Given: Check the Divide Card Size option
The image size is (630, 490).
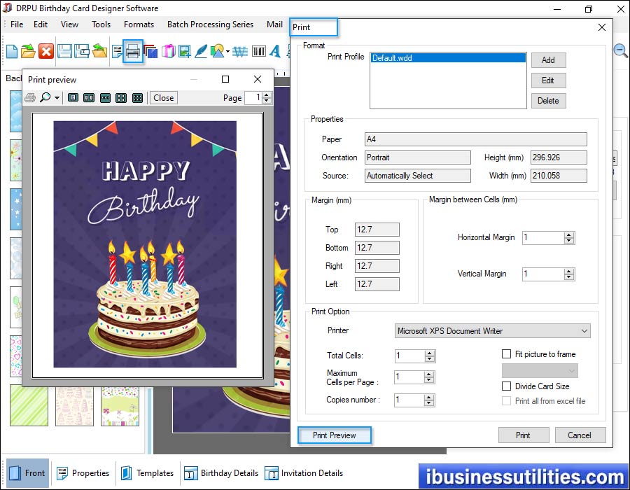Looking at the screenshot, I should [x=507, y=386].
